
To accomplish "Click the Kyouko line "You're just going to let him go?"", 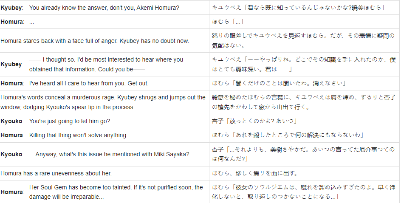I will click(x=70, y=121).
